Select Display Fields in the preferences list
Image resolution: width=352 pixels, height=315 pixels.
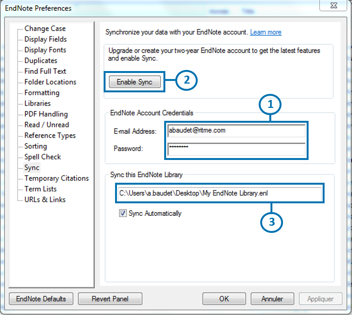[x=46, y=39]
